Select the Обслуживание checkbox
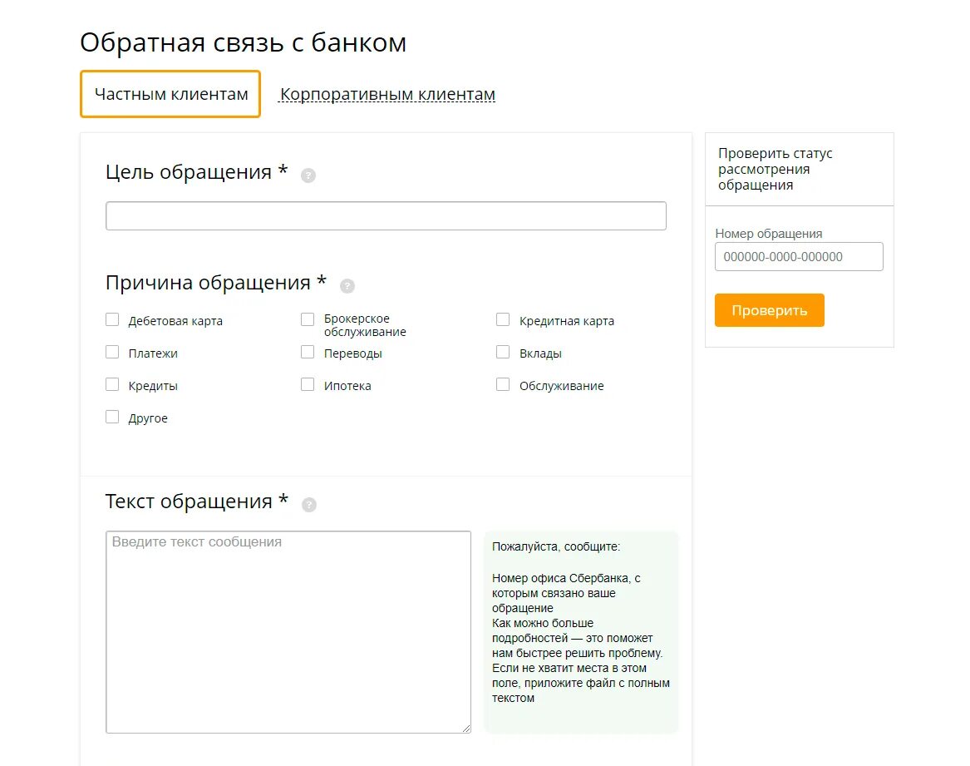Image resolution: width=970 pixels, height=766 pixels. coord(503,384)
